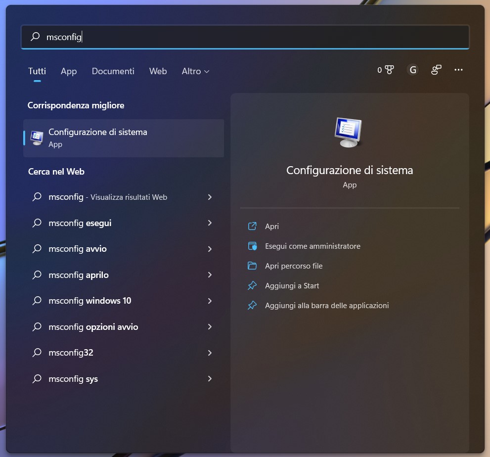Click the msconfig search input field
Image resolution: width=490 pixels, height=457 pixels.
(x=245, y=37)
